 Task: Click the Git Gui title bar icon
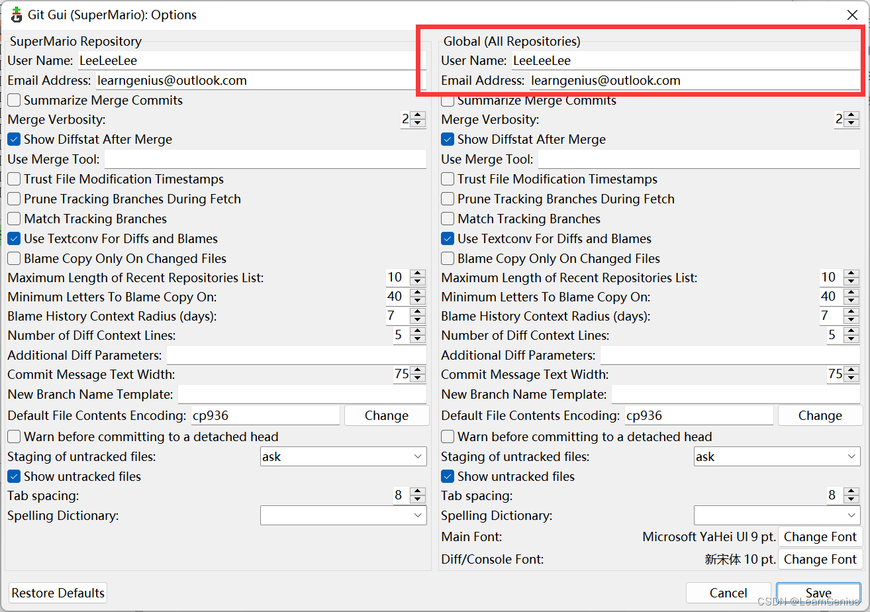click(x=17, y=15)
